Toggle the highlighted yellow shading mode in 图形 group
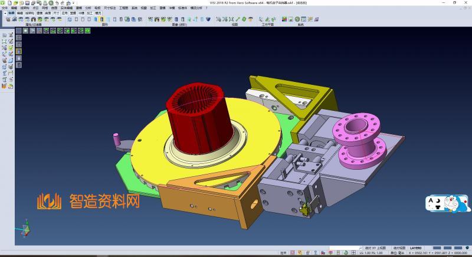 click(x=101, y=19)
